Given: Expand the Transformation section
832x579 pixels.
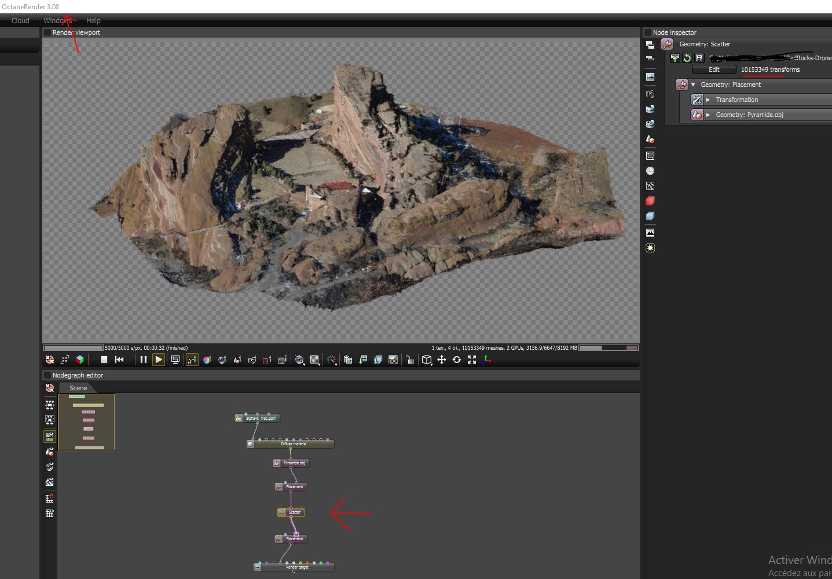Looking at the screenshot, I should click(708, 100).
